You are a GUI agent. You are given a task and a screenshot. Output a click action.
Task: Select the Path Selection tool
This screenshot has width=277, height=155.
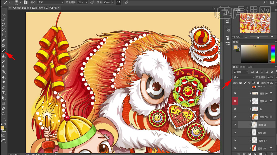[3, 98]
